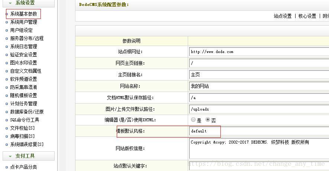Open 系统错误修复[S]
This screenshot has width=329, height=171.
(27, 144)
